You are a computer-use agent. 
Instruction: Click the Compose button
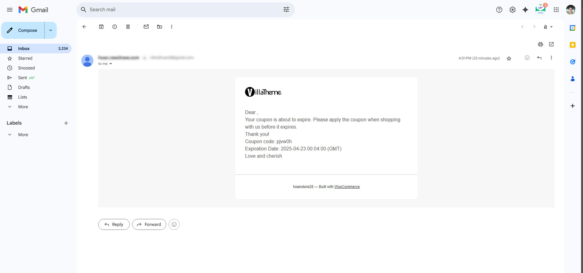click(x=23, y=30)
